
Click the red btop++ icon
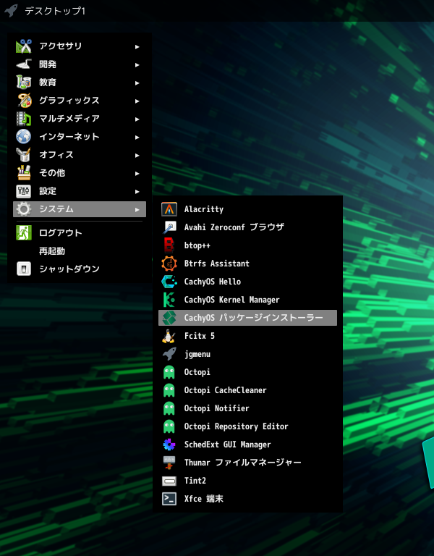click(169, 245)
